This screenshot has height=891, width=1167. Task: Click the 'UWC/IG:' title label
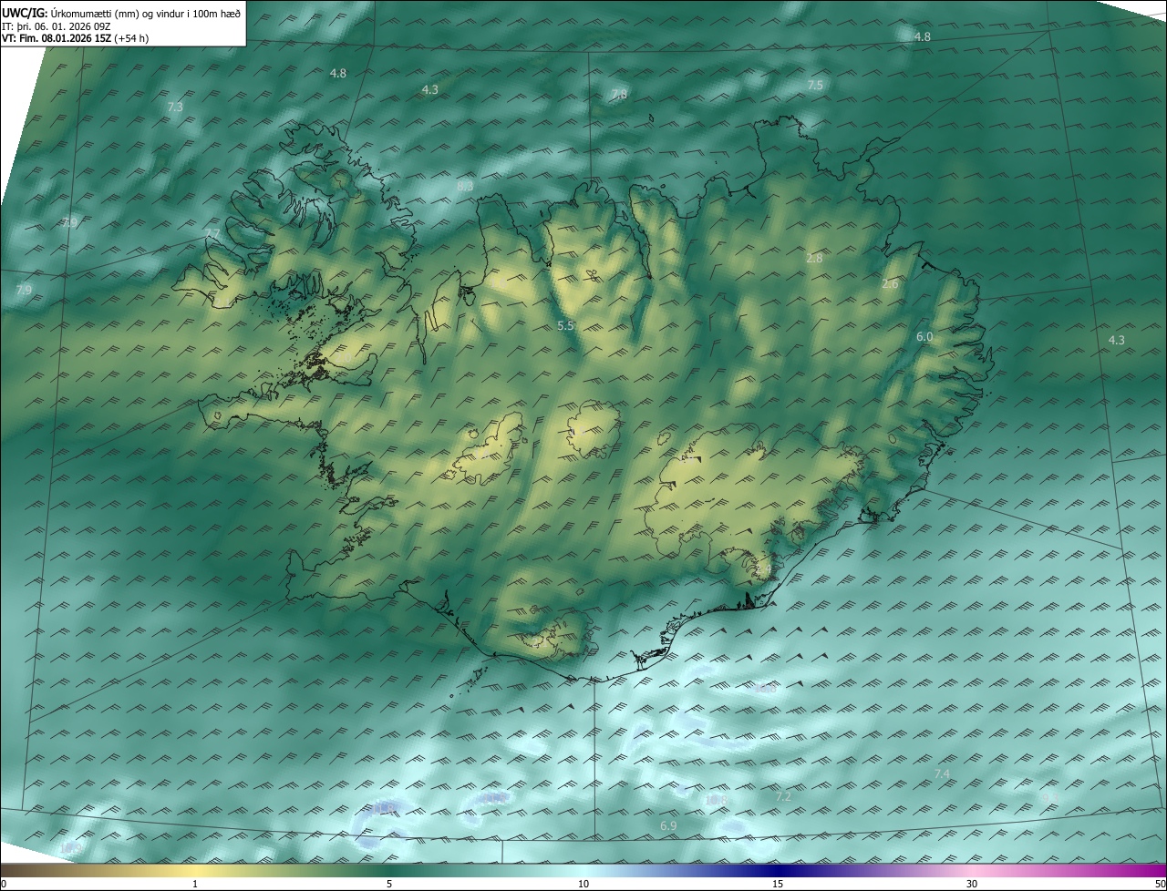click(25, 14)
